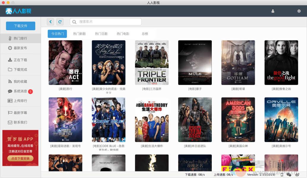
Task: Select the 总榜 tab
Action: (x=145, y=34)
